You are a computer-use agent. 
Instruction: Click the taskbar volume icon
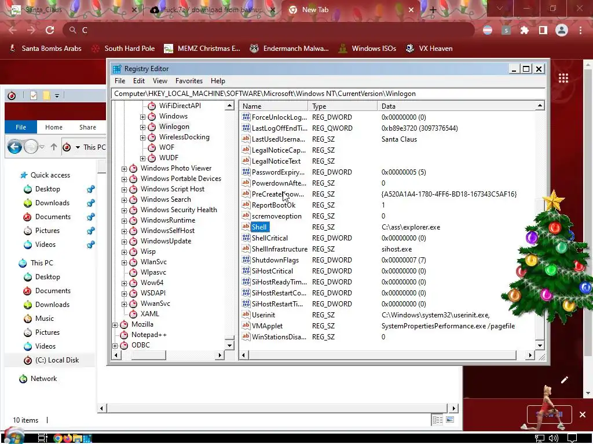553,438
